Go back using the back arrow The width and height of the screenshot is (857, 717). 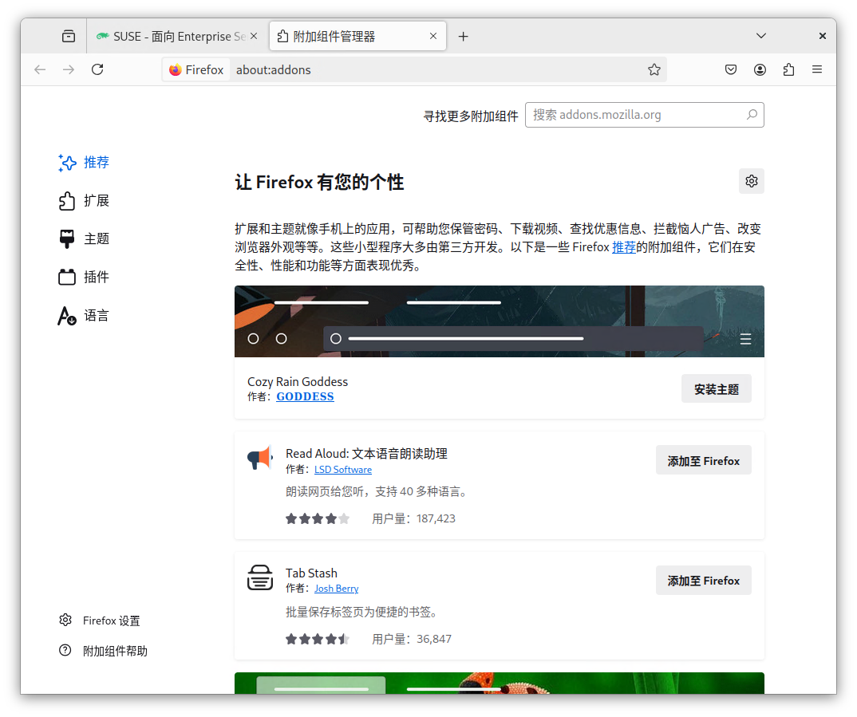(x=40, y=69)
